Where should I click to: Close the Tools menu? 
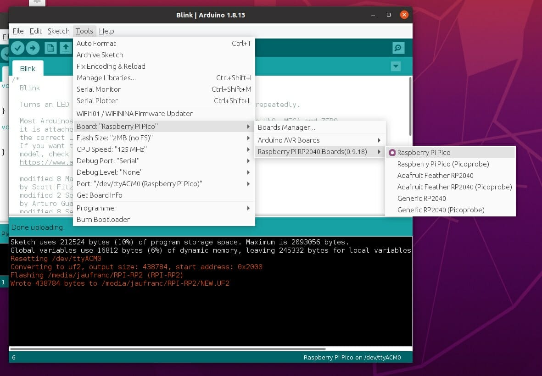[84, 31]
